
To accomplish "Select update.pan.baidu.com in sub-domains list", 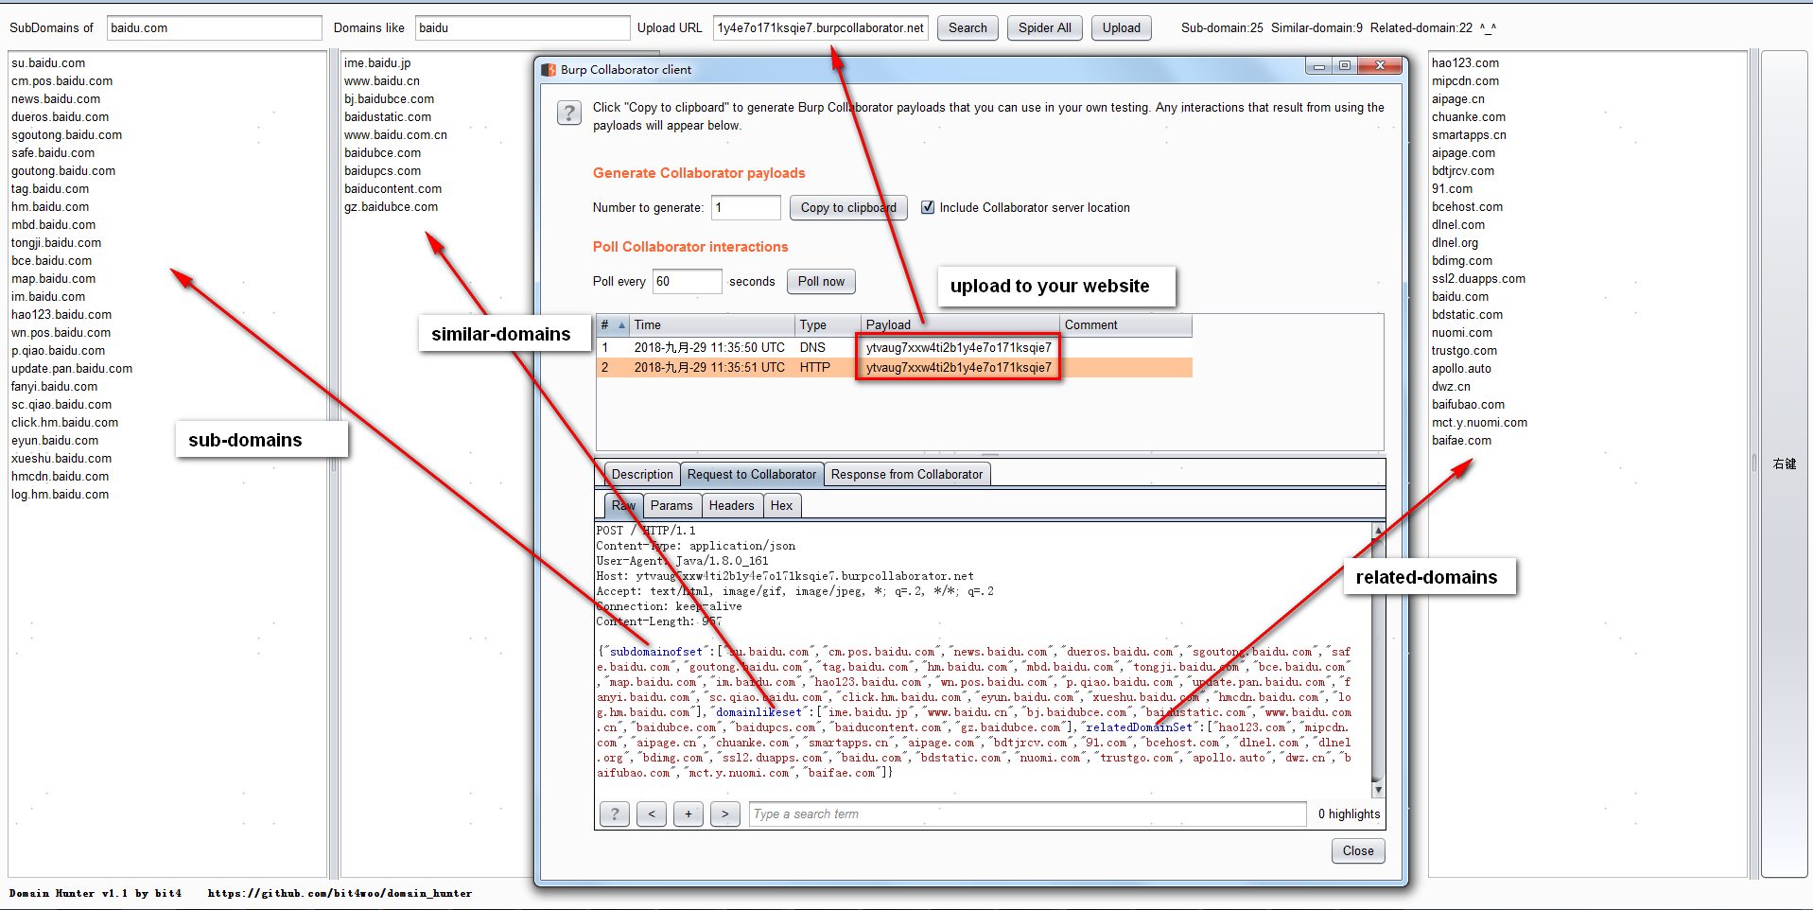I will (x=72, y=368).
